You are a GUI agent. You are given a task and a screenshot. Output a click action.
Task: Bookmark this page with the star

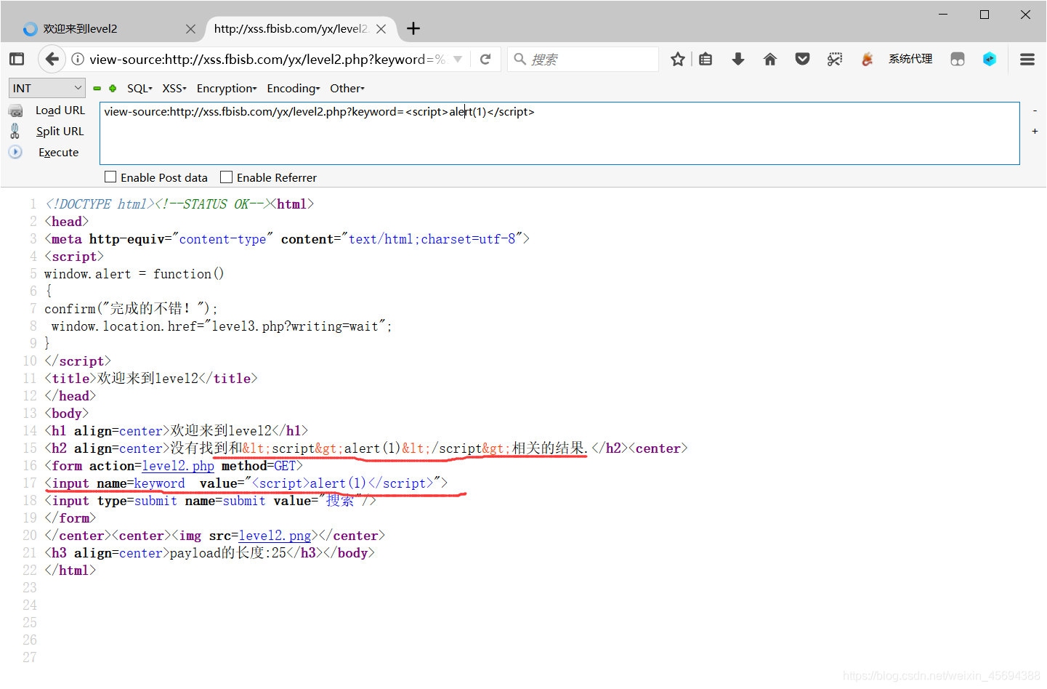[678, 59]
